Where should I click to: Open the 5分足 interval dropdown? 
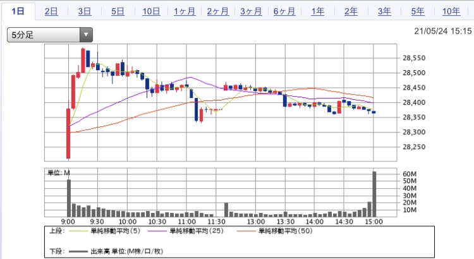coord(50,35)
